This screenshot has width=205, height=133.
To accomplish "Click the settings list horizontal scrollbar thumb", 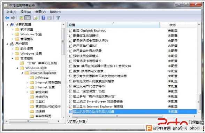I will pyautogui.click(x=117, y=116).
